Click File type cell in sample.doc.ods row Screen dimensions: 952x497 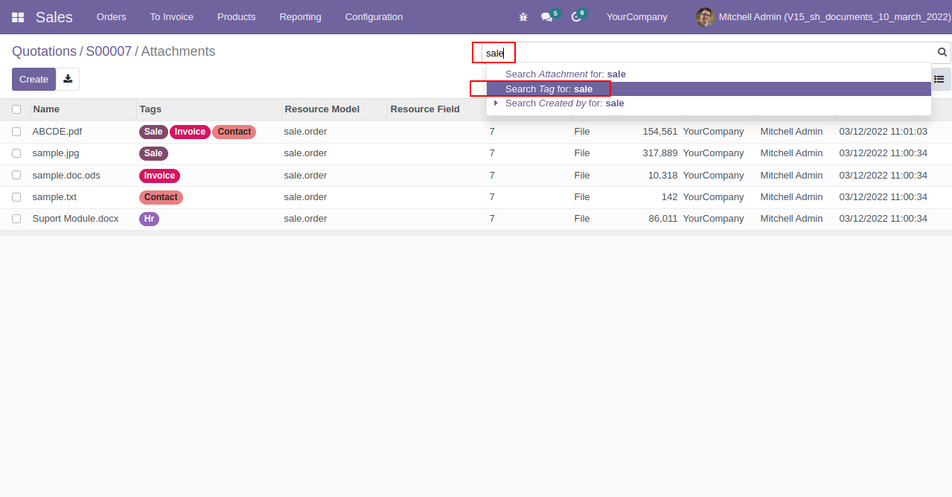(582, 176)
